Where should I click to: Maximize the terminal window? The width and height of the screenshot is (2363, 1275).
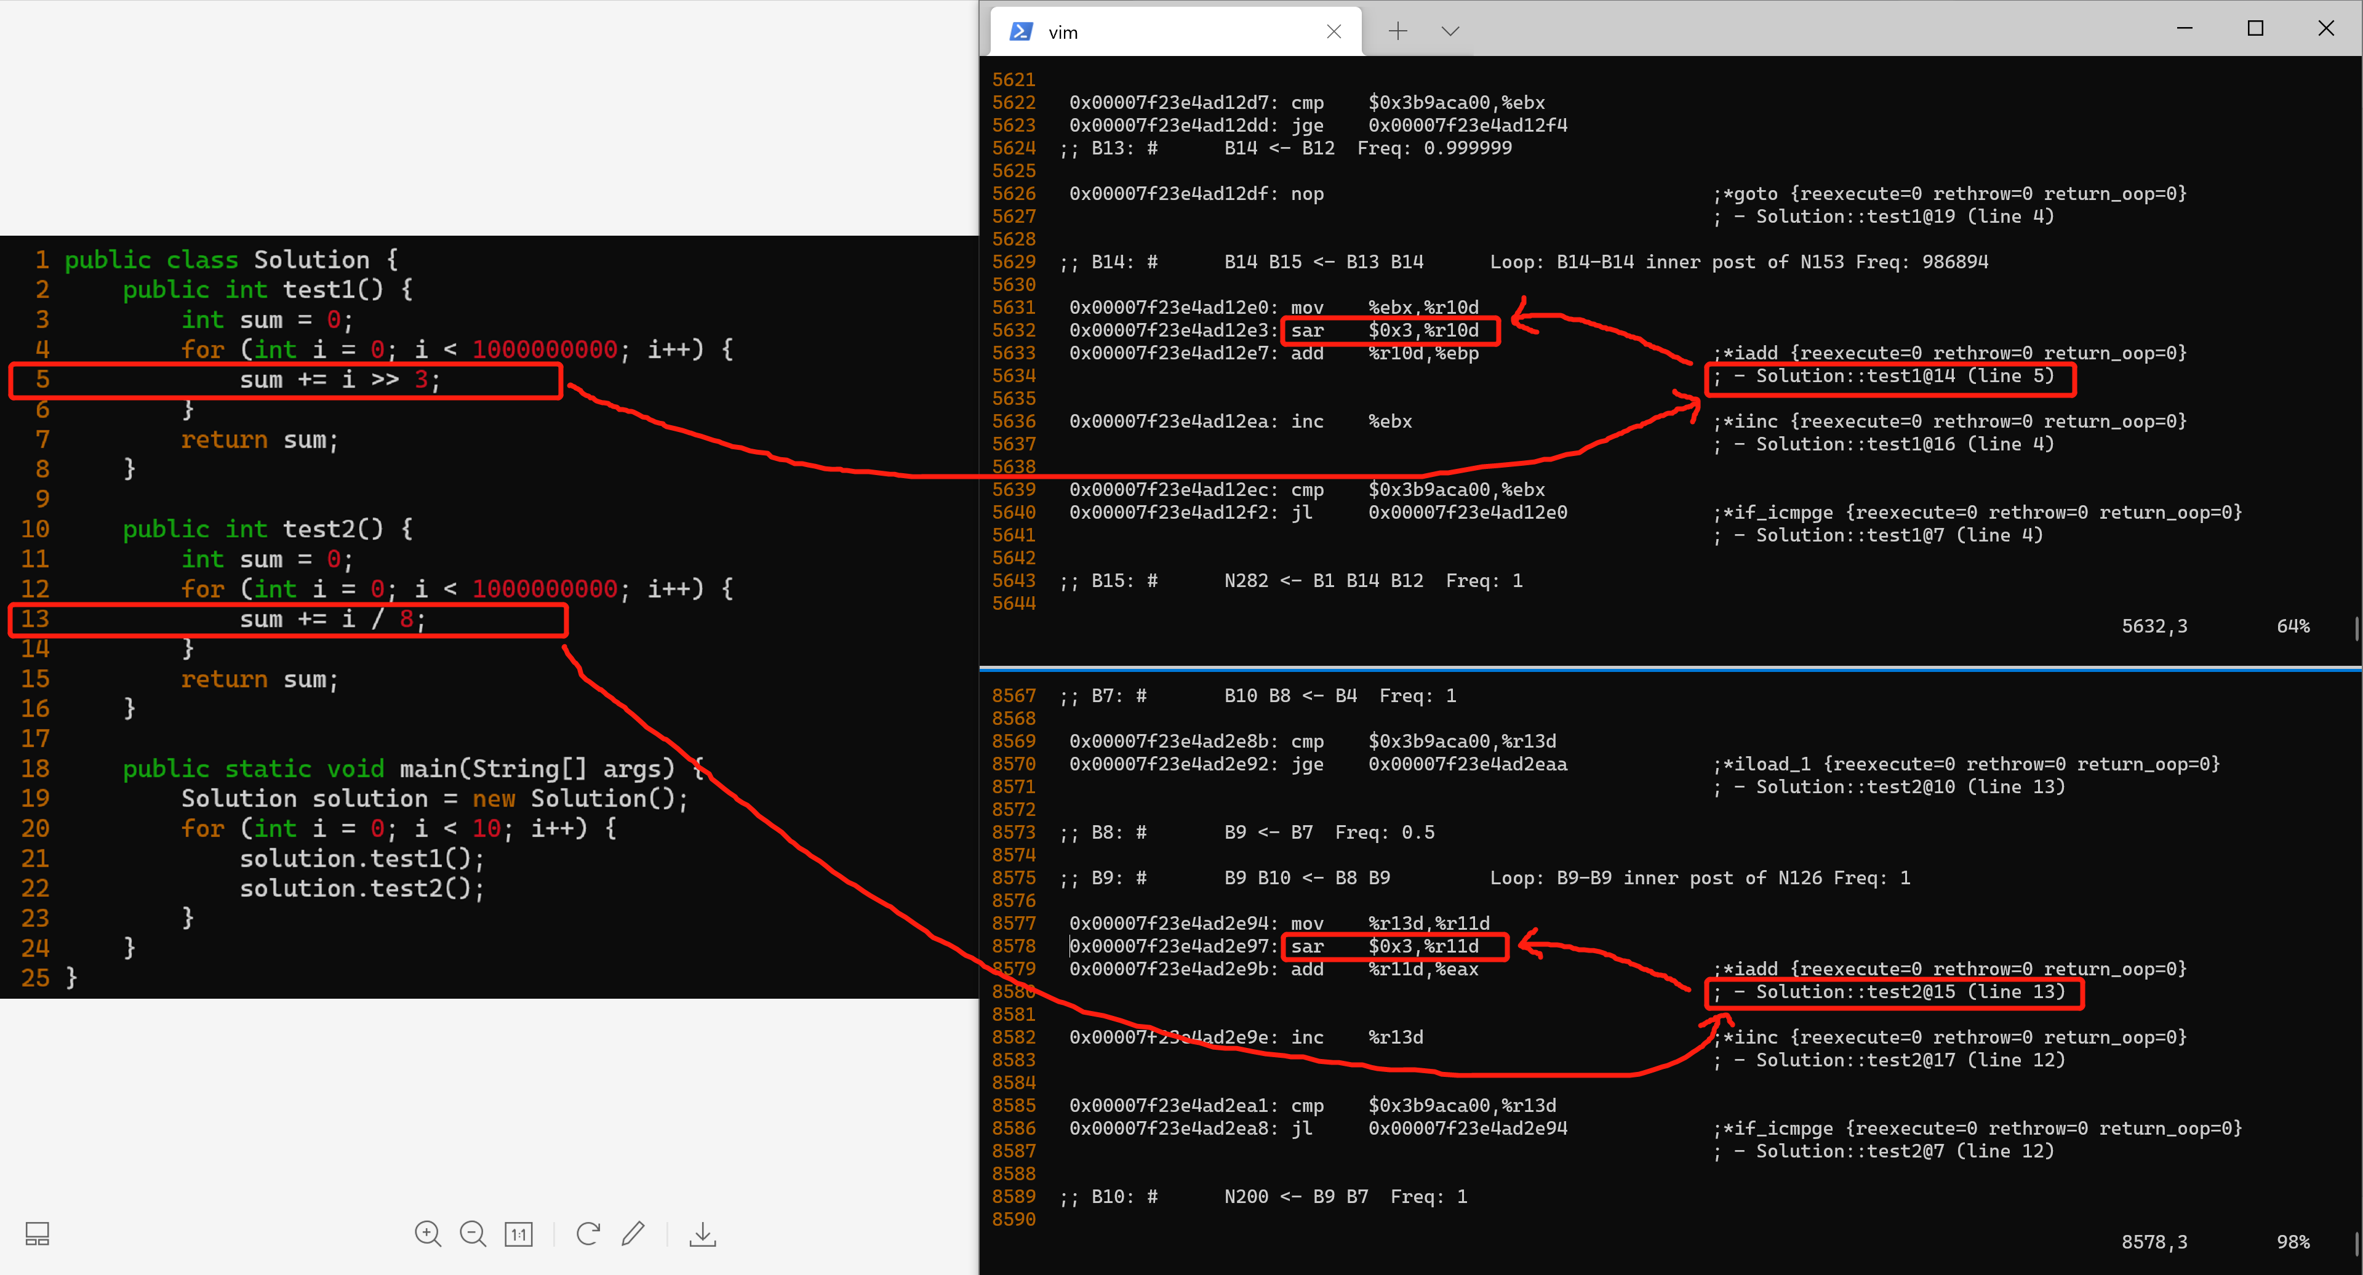click(2255, 28)
